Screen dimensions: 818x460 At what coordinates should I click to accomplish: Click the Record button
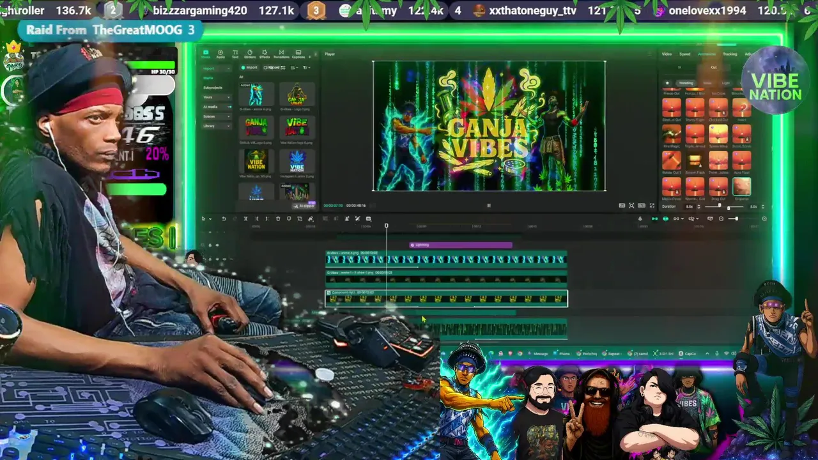coord(273,68)
